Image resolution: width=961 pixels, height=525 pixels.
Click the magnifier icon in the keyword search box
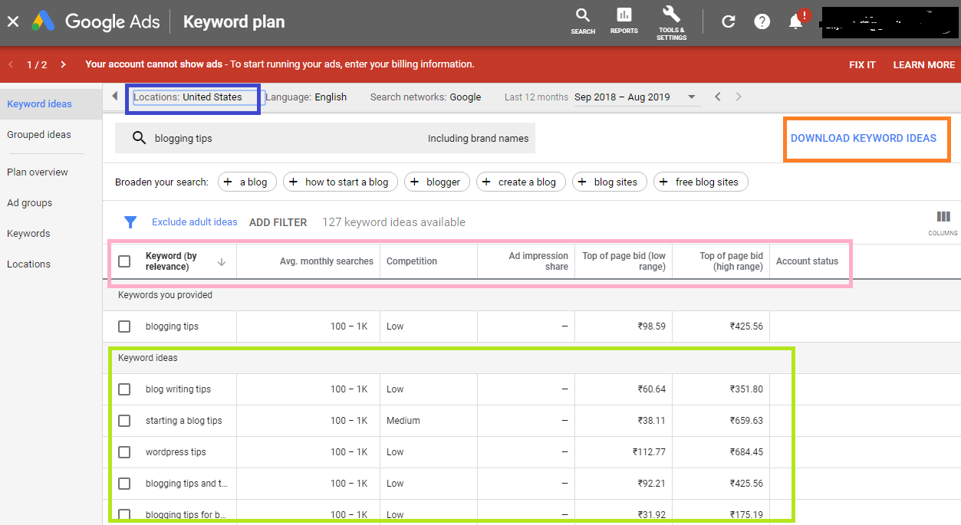point(139,138)
